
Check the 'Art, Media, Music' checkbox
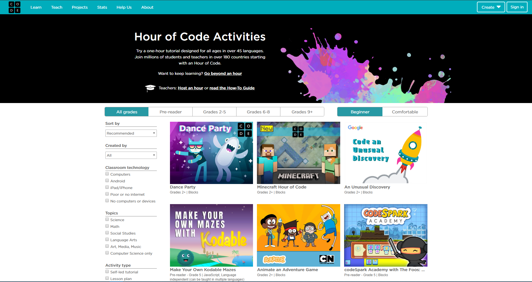tap(107, 246)
